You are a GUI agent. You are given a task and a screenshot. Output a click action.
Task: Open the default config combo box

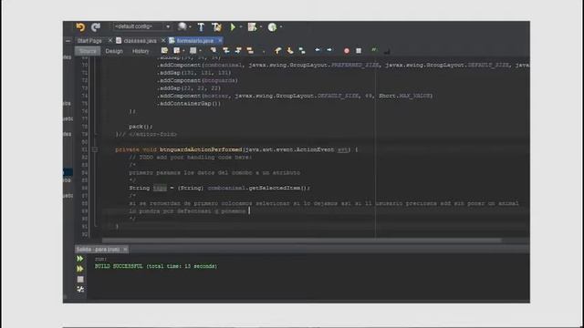tap(142, 26)
